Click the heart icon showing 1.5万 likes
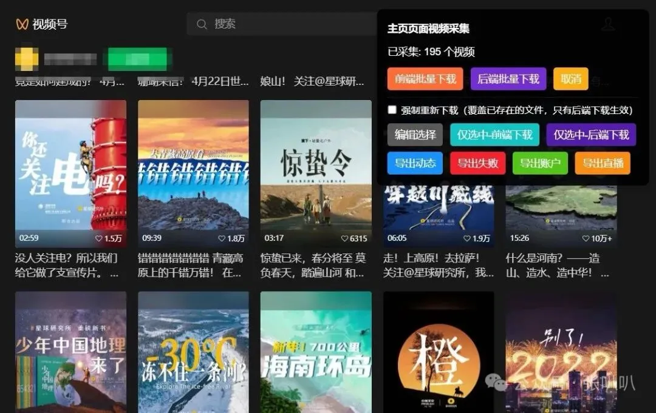The width and height of the screenshot is (656, 413). point(99,238)
